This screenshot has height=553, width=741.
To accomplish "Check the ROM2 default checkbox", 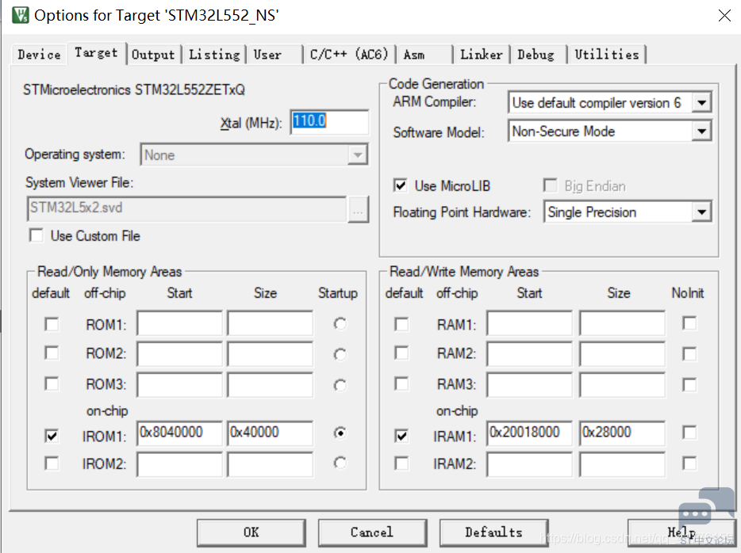I will pos(52,353).
